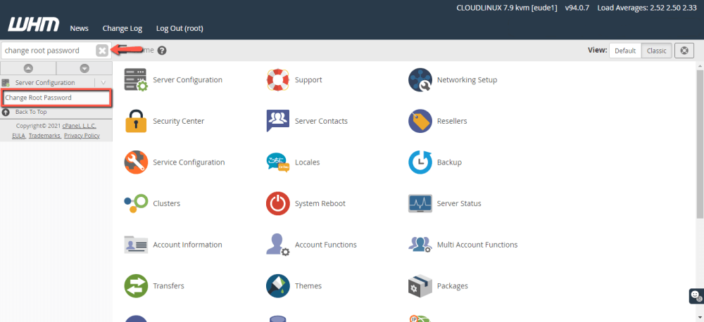Click the help question mark icon

(x=162, y=51)
